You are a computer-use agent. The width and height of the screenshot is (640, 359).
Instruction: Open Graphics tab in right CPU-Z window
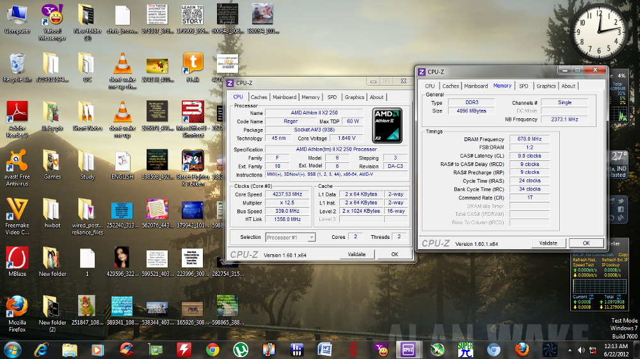(x=546, y=86)
